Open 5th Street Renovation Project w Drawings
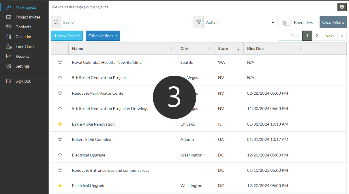349x194 pixels. [x=110, y=109]
